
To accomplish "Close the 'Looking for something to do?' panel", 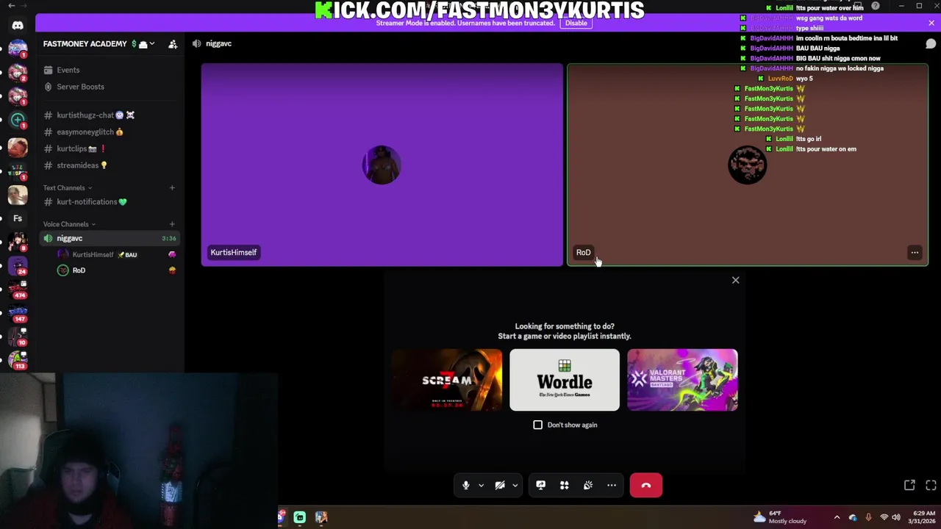I will (x=735, y=280).
